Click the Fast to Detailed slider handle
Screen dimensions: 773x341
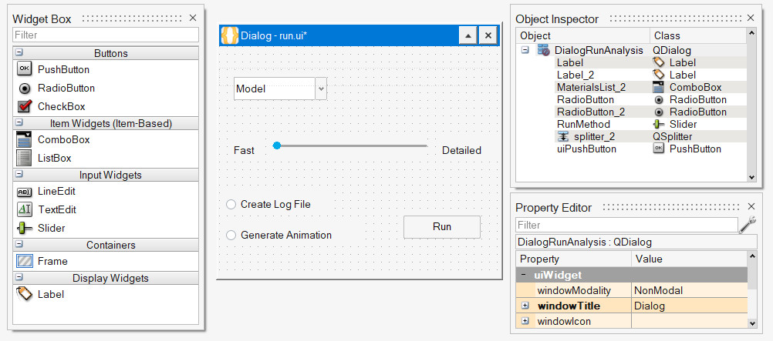coord(276,145)
